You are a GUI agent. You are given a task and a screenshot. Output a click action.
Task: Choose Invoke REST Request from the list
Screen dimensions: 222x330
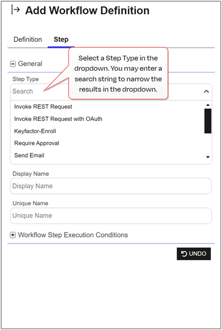[x=43, y=106]
